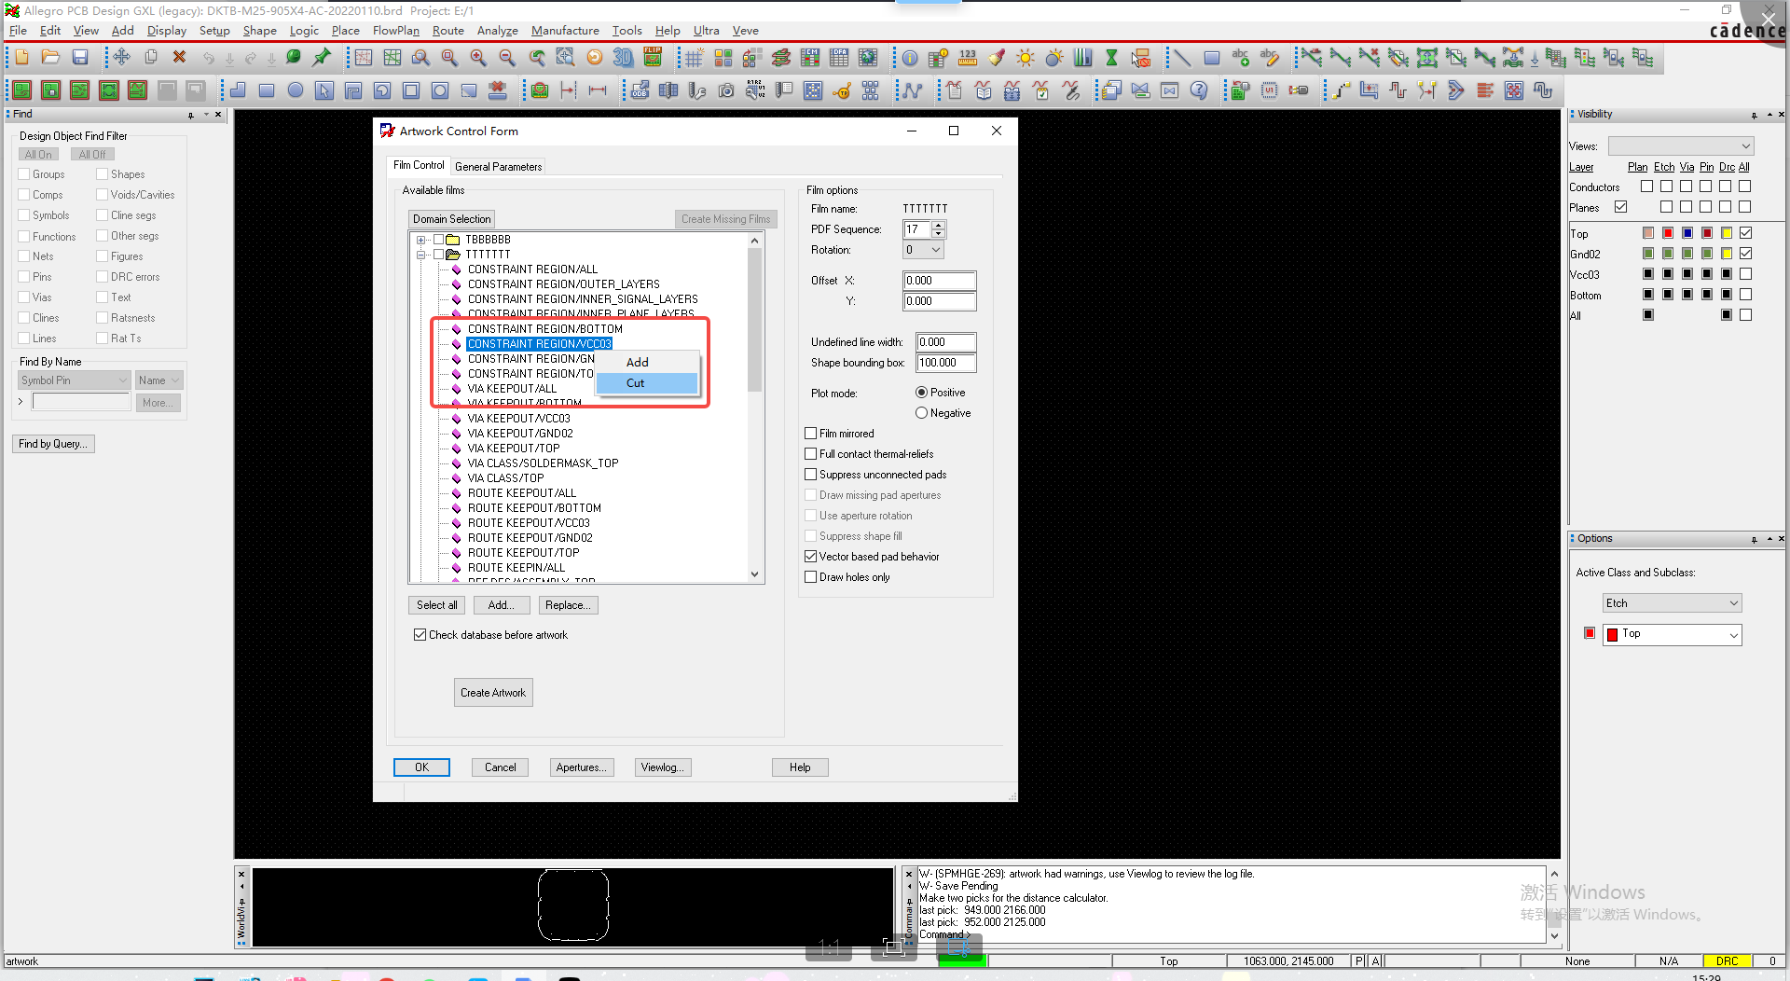The height and width of the screenshot is (981, 1790).
Task: Open the Etch active class dropdown
Action: click(x=1672, y=603)
